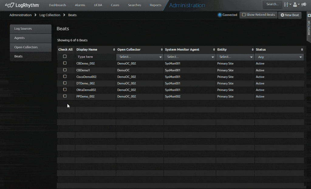Open the Open Collector filter dropdown
Screen dimensions: 311x189
(139, 56)
